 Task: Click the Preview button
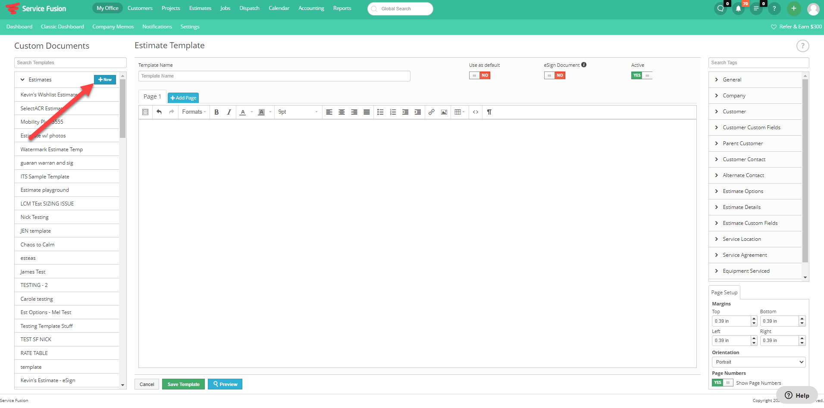coord(225,384)
